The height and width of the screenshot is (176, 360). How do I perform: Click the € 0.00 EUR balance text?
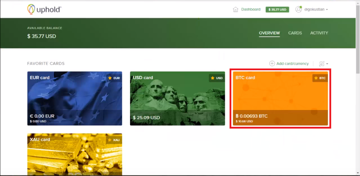coord(42,116)
